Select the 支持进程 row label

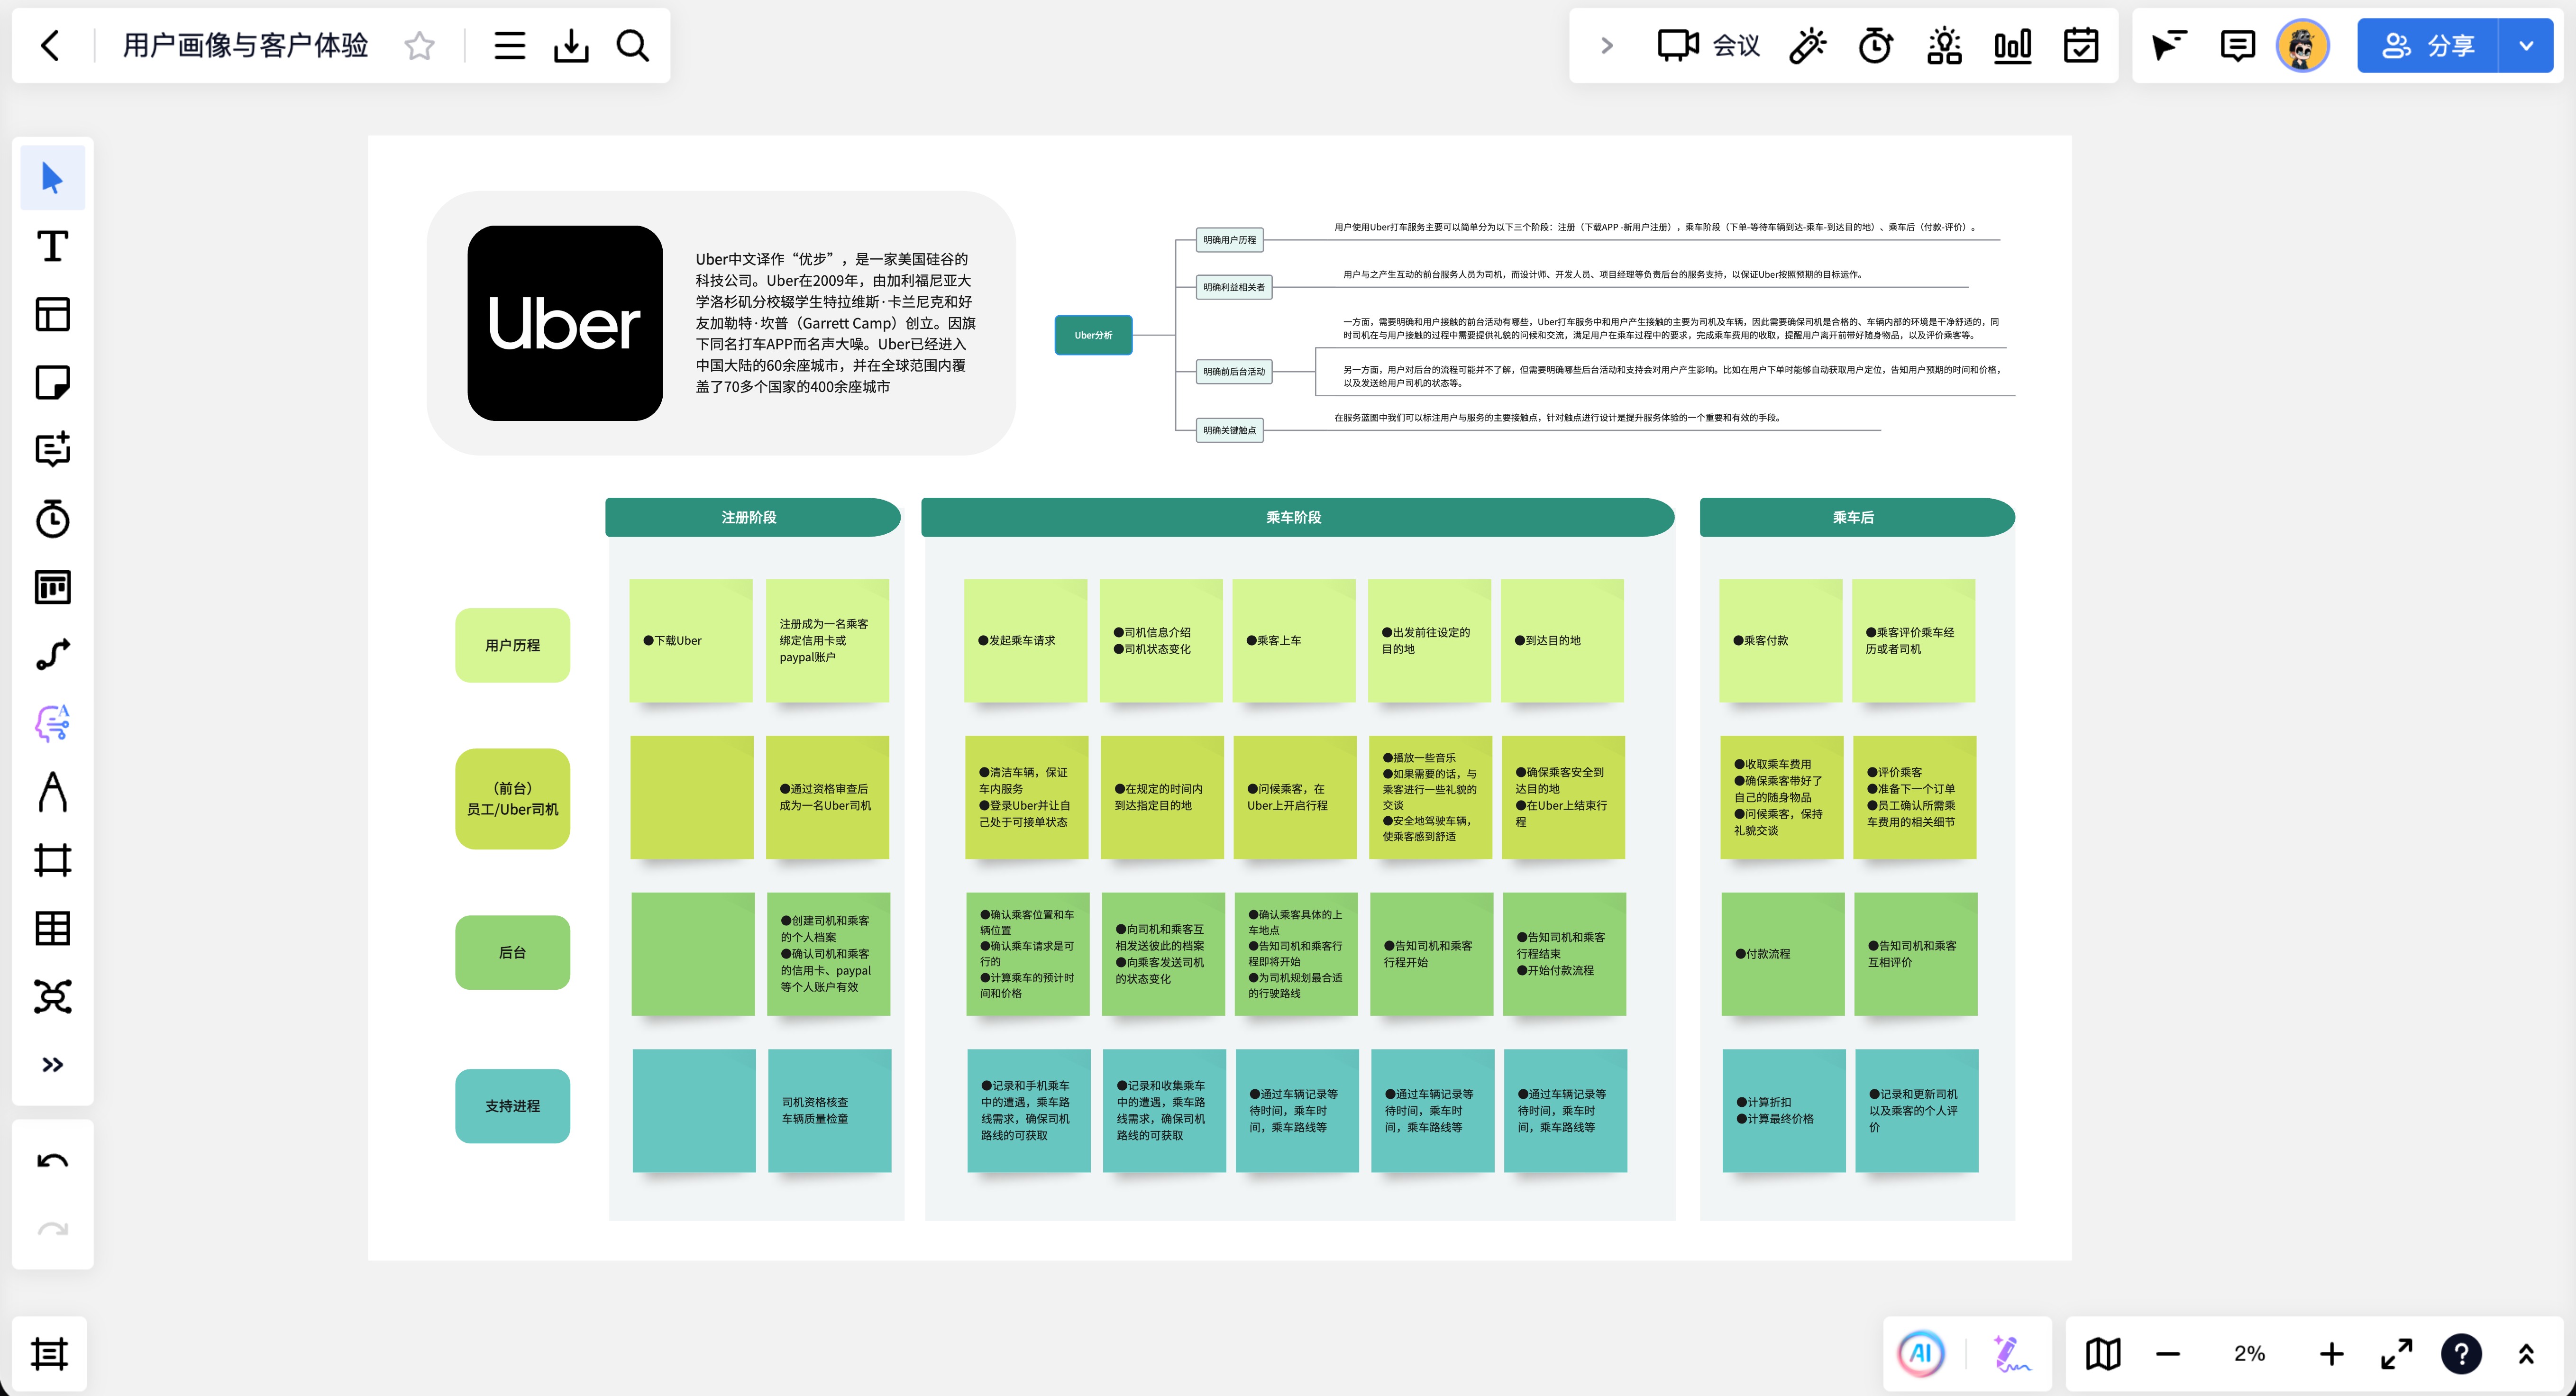[512, 1106]
